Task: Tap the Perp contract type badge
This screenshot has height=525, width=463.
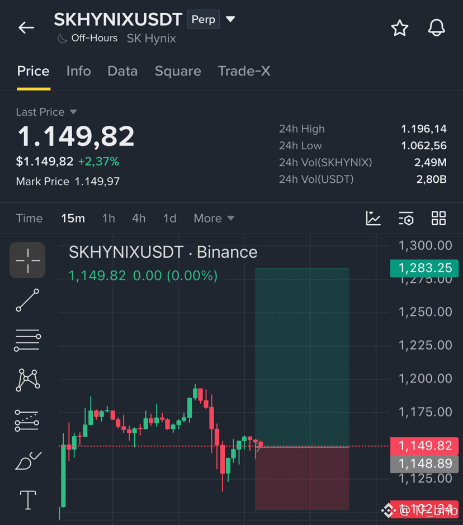Action: click(203, 20)
